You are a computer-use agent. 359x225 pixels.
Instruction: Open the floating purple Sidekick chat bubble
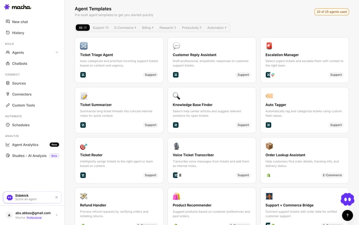[x=347, y=199]
